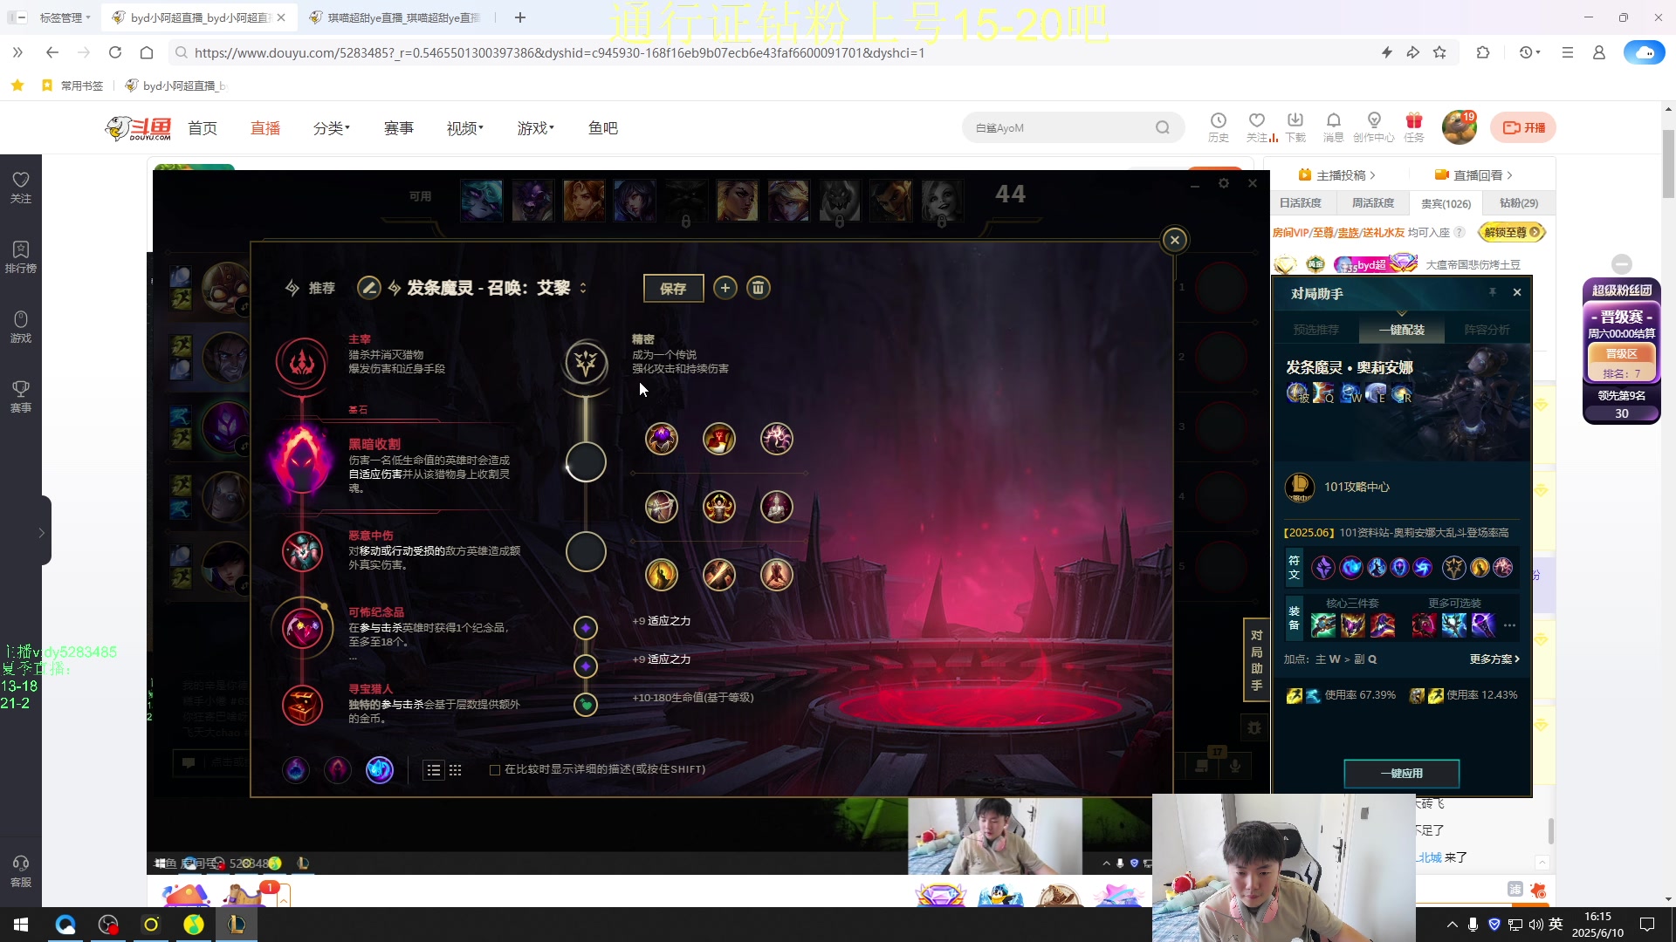Image resolution: width=1676 pixels, height=942 pixels.
Task: Expand the left sidebar arrow handle
Action: pos(41,532)
